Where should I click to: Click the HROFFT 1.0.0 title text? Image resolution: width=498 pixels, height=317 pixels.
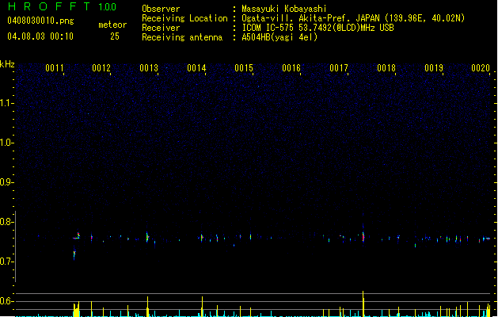coord(63,6)
